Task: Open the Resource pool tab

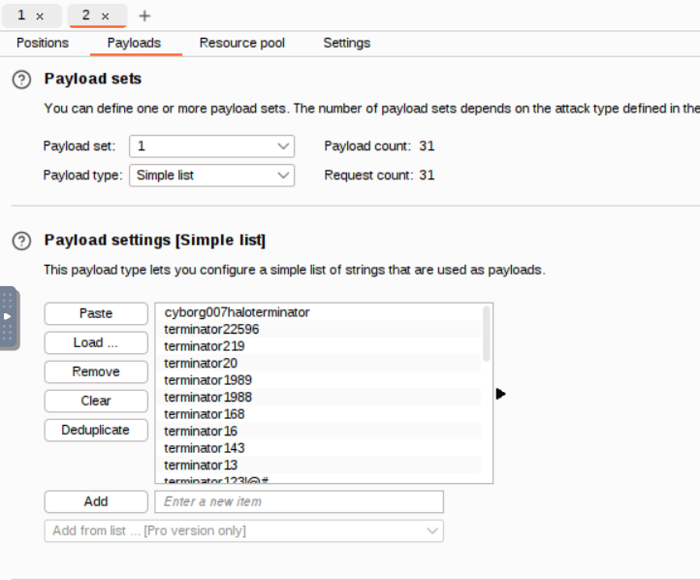Action: [x=241, y=44]
